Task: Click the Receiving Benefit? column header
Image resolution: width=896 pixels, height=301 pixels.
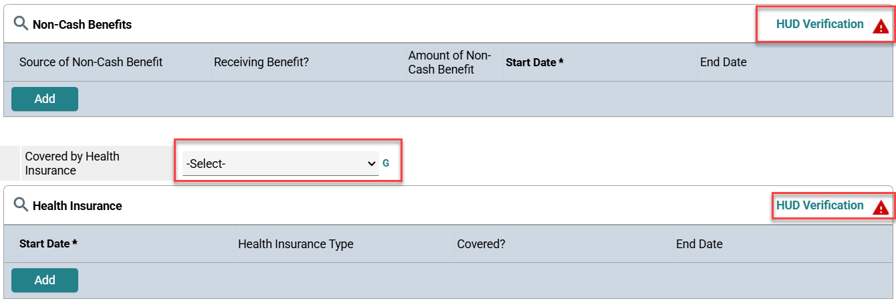Action: coord(261,62)
